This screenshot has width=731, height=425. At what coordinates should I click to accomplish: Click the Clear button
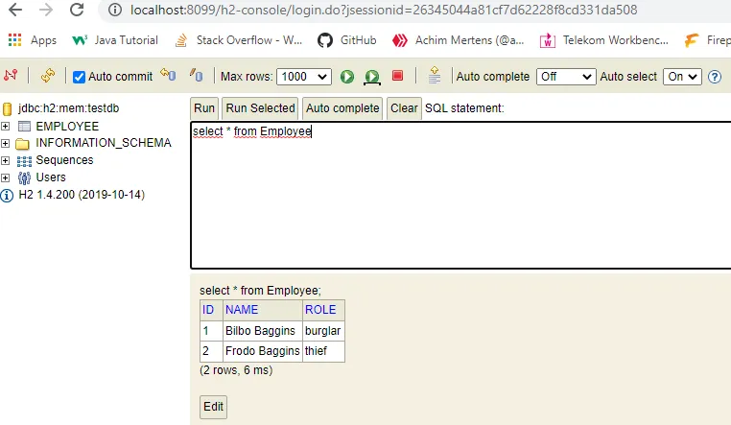[x=404, y=108]
